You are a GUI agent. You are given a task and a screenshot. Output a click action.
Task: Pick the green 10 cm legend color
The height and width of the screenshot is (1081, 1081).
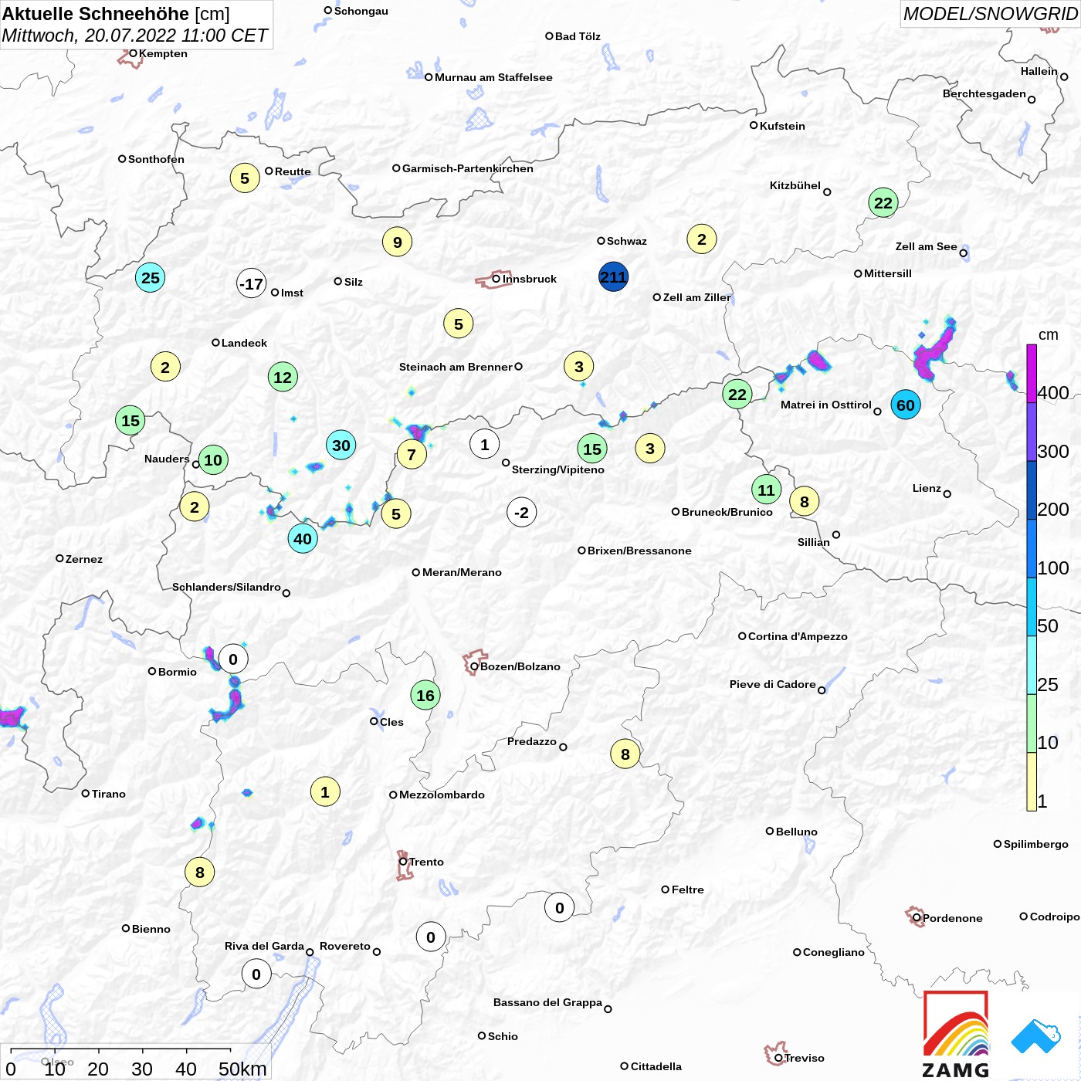tap(1032, 723)
